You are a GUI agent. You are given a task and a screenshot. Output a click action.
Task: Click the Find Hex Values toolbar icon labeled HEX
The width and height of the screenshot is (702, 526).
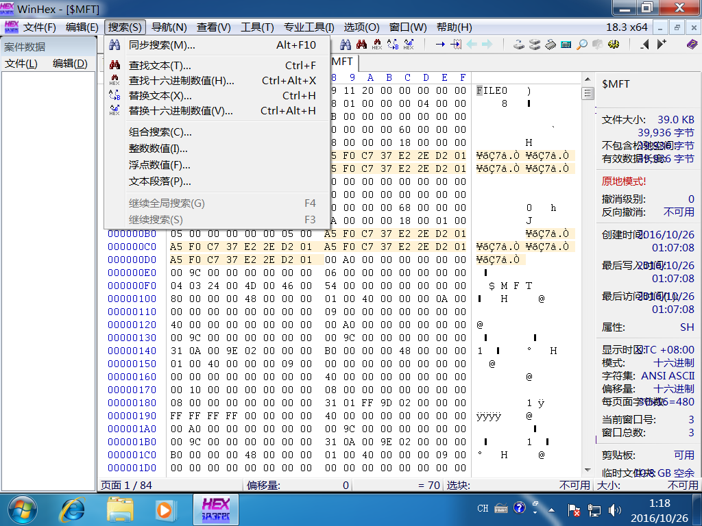point(377,45)
